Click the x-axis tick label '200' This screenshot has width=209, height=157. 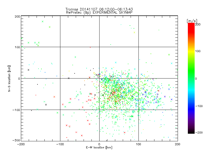(x=178, y=144)
